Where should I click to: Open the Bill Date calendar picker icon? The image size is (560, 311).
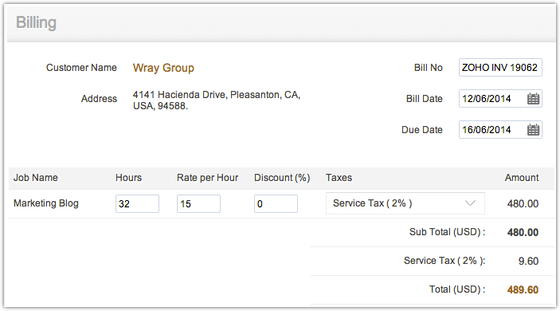click(533, 99)
